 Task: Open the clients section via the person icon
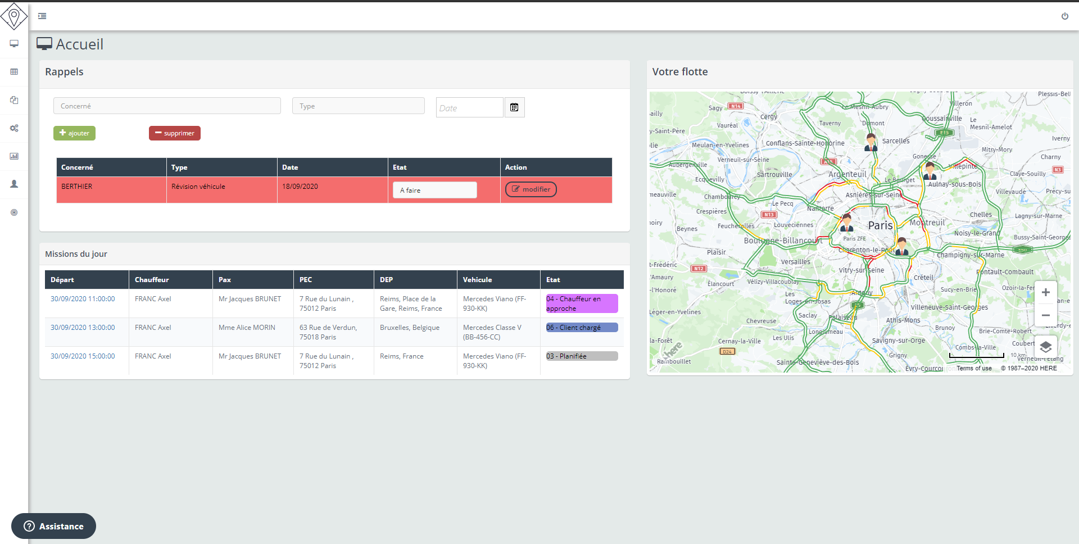(x=13, y=184)
